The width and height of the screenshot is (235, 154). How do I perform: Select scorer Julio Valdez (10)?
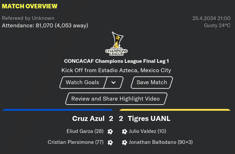147,131
